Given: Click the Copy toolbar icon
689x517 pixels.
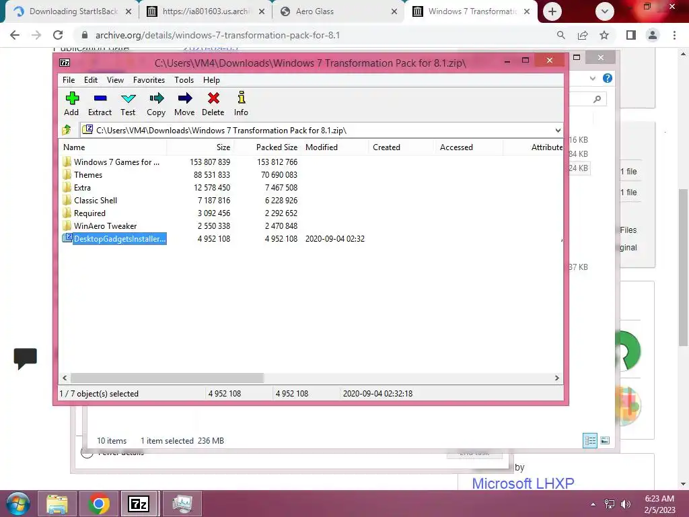Looking at the screenshot, I should [x=156, y=98].
